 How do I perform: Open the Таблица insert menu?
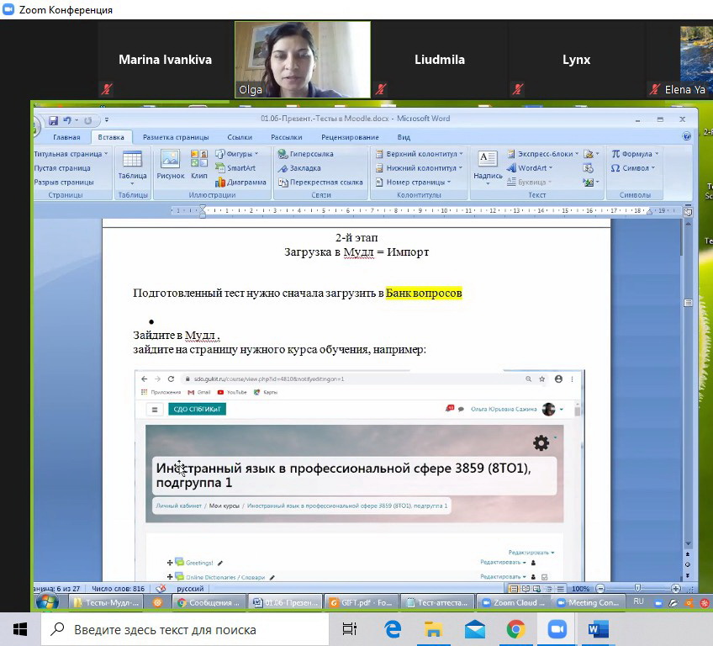pos(132,167)
